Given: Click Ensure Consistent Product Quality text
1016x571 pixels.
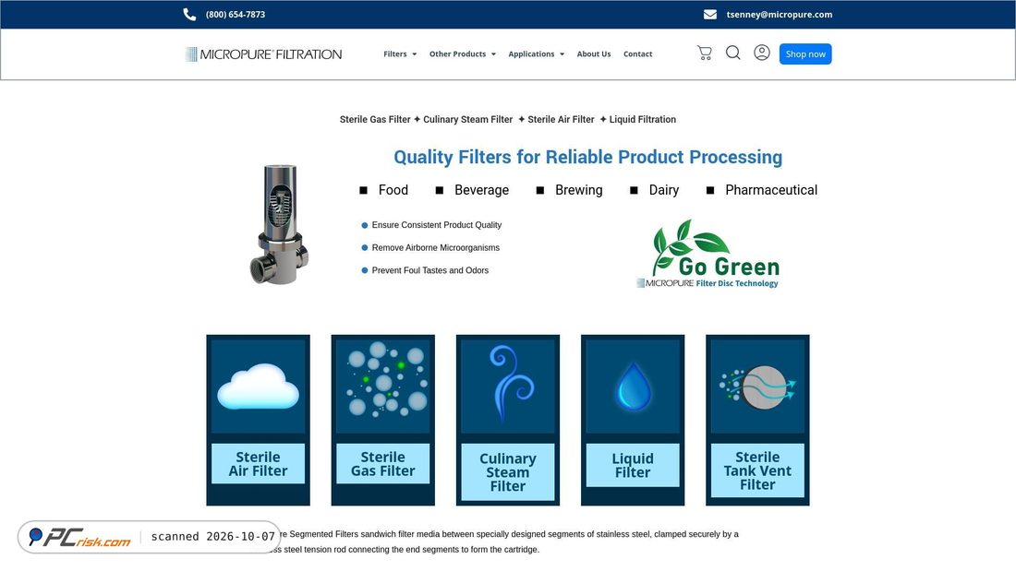Looking at the screenshot, I should tap(437, 225).
